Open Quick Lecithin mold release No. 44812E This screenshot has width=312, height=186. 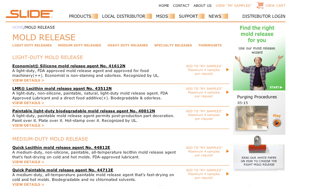coord(61,147)
